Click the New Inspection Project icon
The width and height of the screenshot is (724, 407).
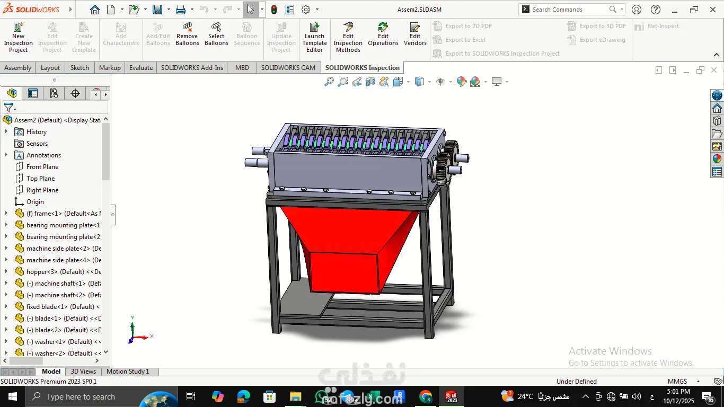coord(18,37)
